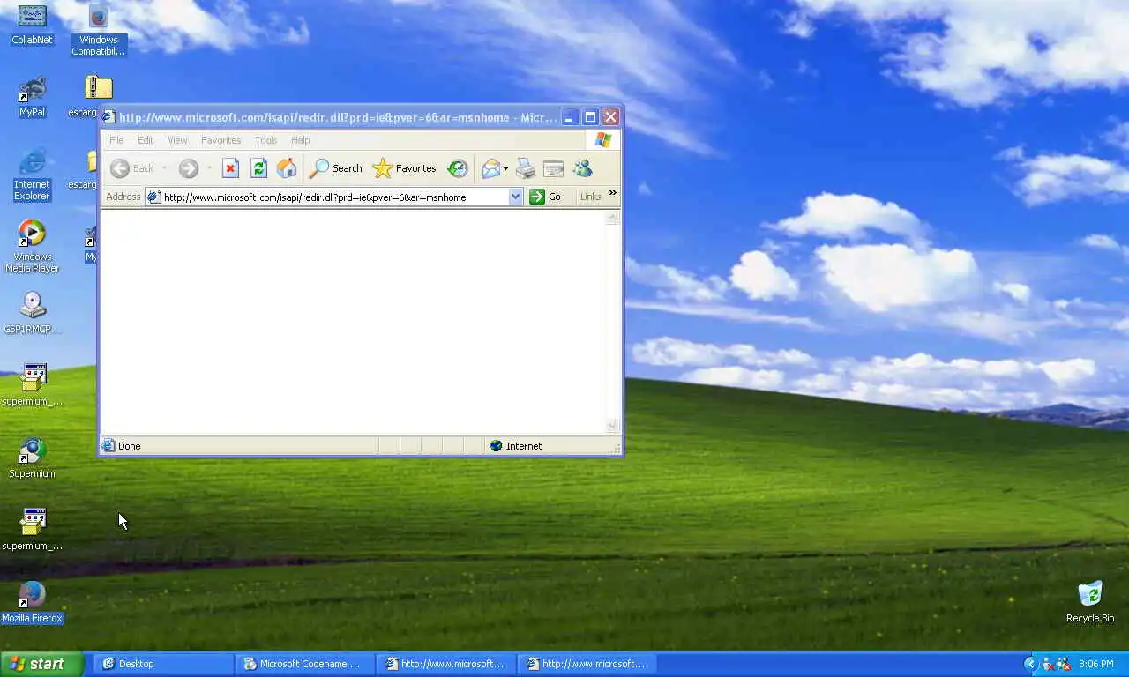Select the Internet Explorer desktop icon

[x=32, y=175]
